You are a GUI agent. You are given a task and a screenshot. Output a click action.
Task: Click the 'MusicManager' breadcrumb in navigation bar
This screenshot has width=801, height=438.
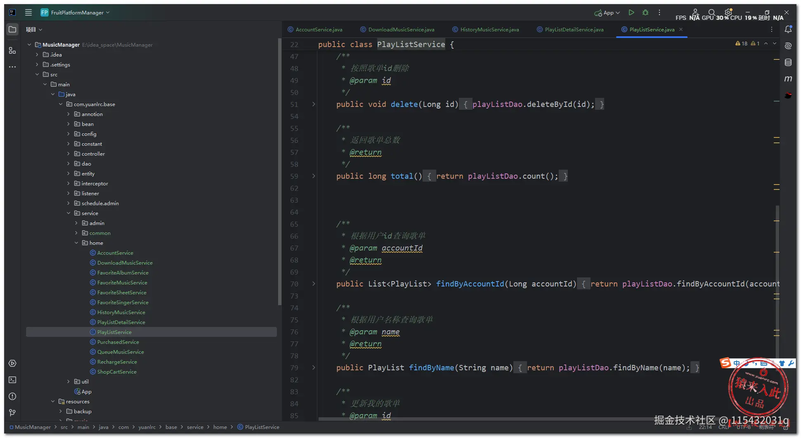pyautogui.click(x=33, y=427)
